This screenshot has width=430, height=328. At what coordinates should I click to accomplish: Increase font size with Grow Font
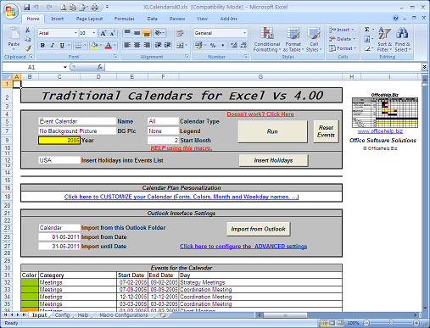(103, 33)
